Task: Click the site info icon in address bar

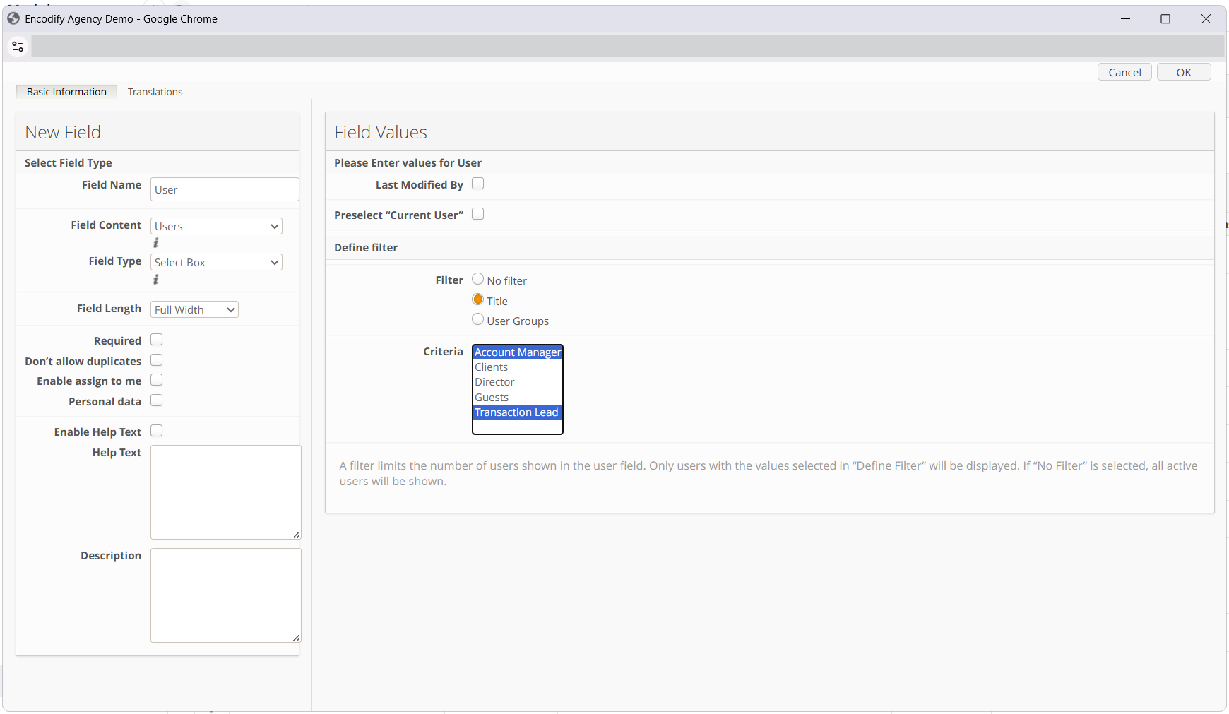Action: pyautogui.click(x=18, y=47)
